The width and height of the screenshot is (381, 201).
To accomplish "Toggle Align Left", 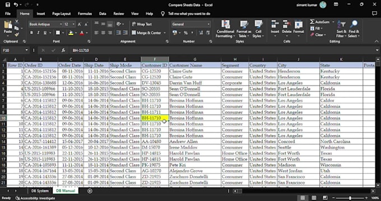I will pyautogui.click(x=96, y=33).
